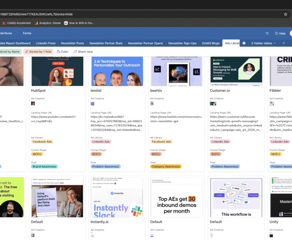Image resolution: width=292 pixels, height=240 pixels.
Task: Switch to Forms in the top nav
Action: click(27, 33)
